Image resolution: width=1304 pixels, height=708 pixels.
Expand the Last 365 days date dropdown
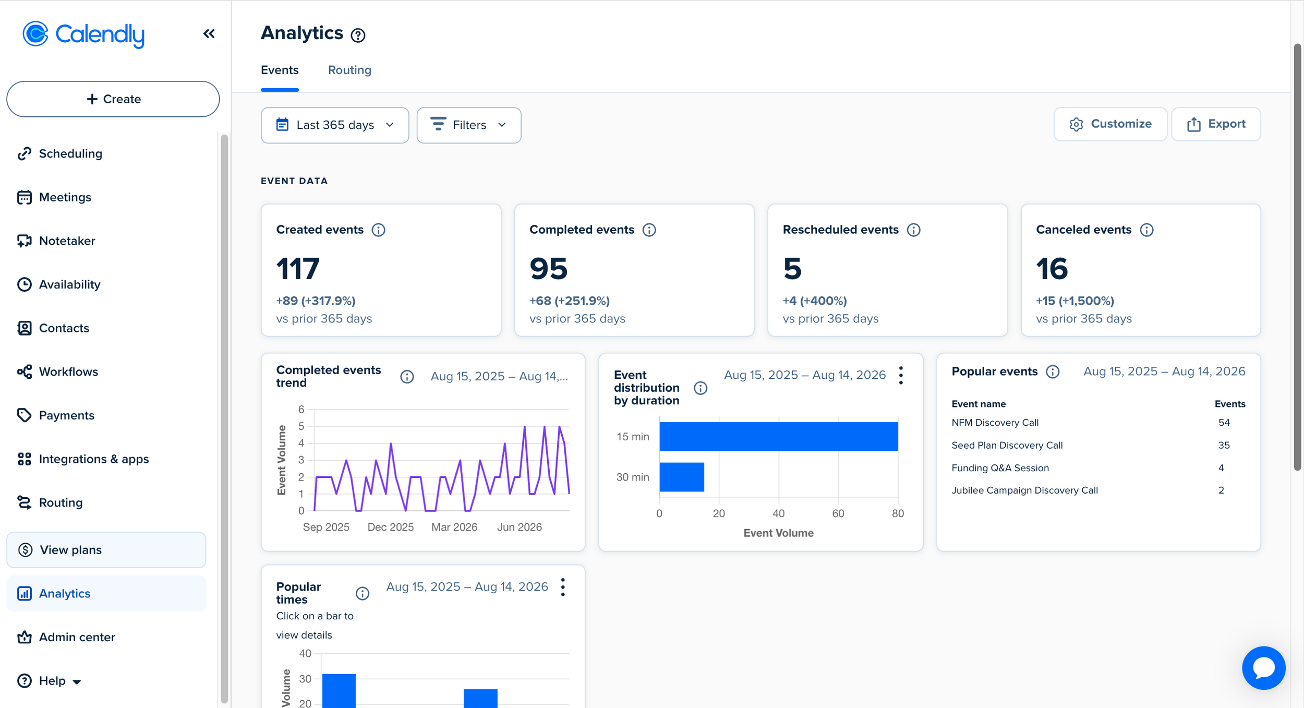click(335, 125)
